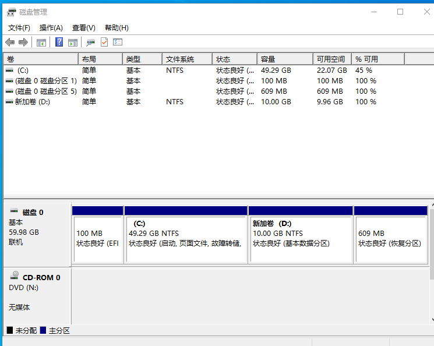Click the disk pane vertical scrollbar thumb
434x346 pixels.
[x=432, y=243]
